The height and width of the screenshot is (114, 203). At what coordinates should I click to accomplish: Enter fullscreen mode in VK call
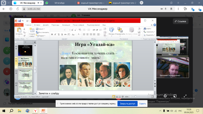coord(185,96)
